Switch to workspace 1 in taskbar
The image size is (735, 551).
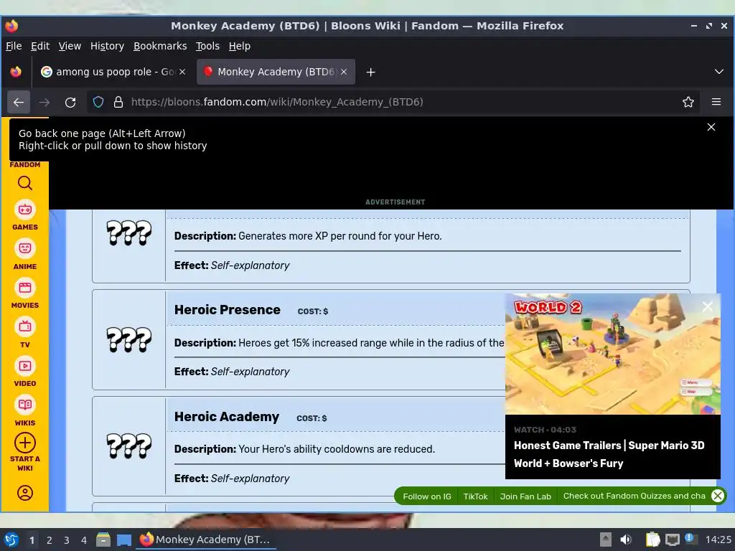tap(32, 540)
